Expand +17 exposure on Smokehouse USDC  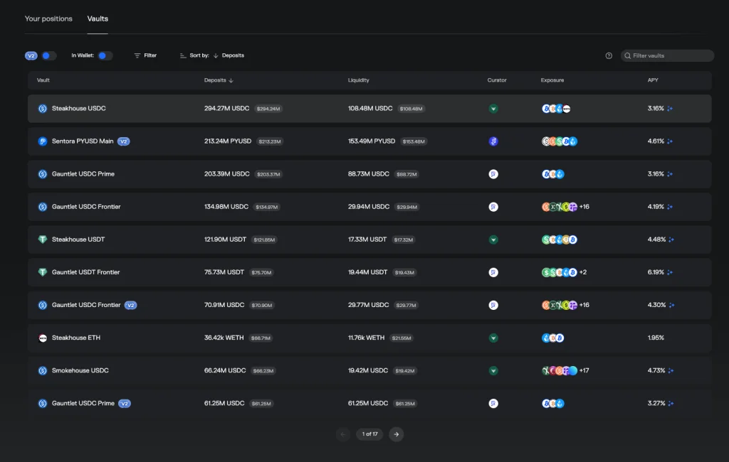pos(584,370)
